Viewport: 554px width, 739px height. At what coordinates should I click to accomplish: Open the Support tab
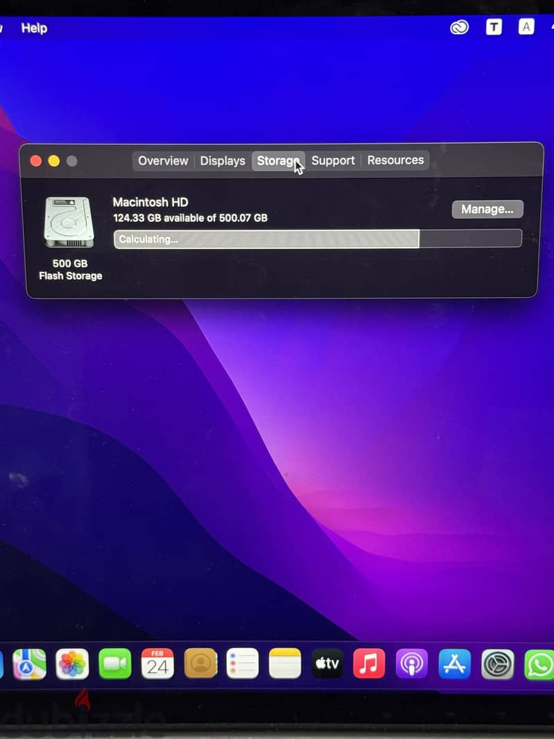(x=333, y=160)
